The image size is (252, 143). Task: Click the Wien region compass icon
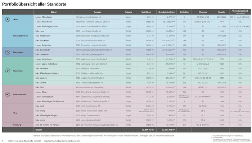[8, 19]
